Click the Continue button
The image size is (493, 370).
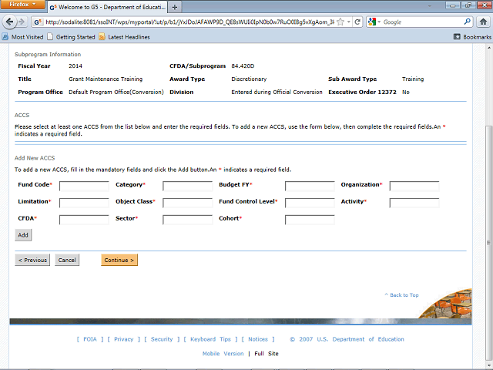point(119,260)
